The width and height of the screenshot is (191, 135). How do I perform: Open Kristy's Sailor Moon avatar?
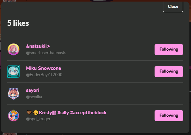point(14,115)
